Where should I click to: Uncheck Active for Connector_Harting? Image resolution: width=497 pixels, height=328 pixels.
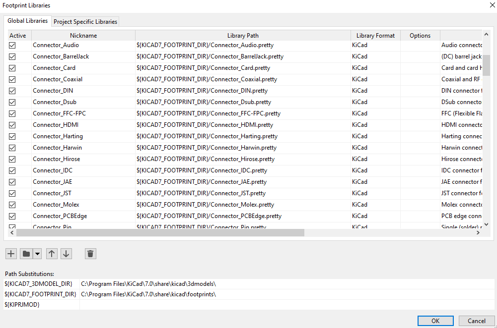click(x=12, y=136)
